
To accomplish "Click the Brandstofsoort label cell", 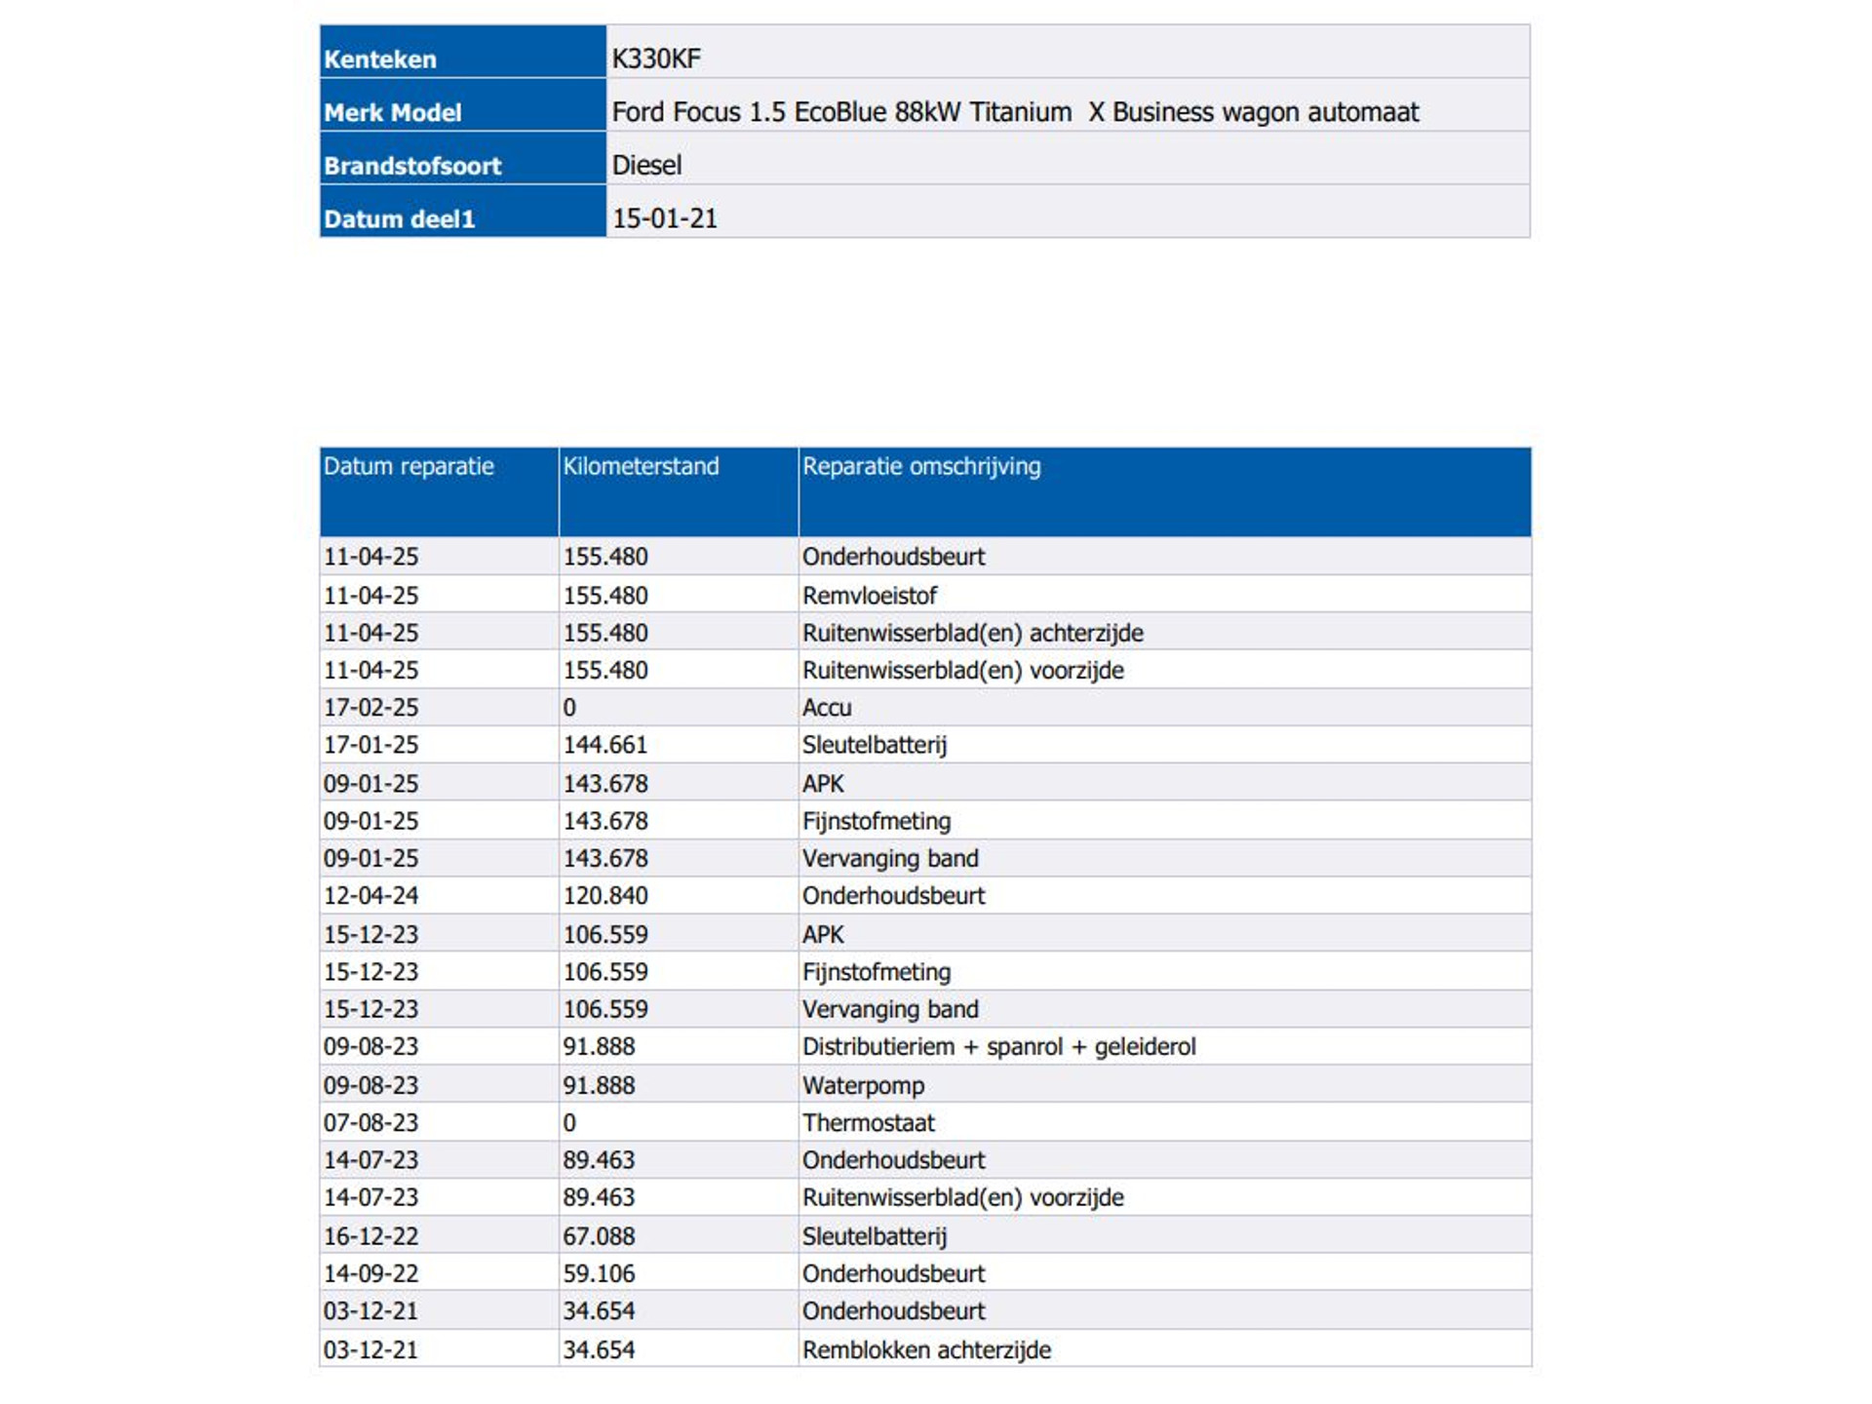I will click(x=463, y=158).
